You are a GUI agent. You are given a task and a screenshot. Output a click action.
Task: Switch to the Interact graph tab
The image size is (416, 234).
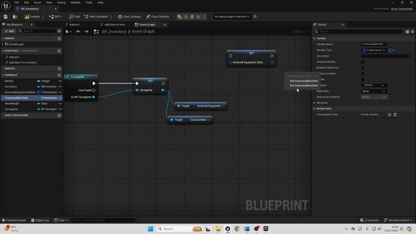pyautogui.click(x=74, y=25)
